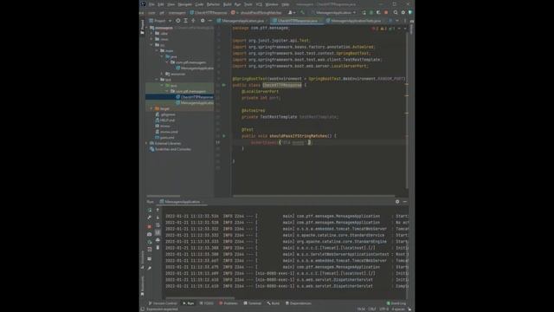Switch to MensagemApplication.java editor tab

coord(242,21)
